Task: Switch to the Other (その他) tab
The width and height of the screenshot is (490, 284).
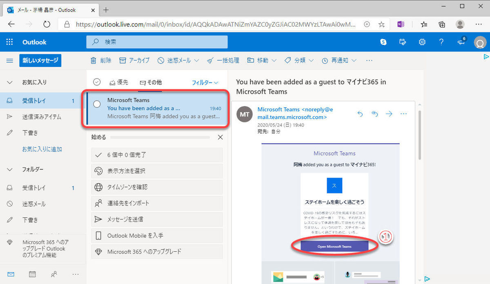Action: pyautogui.click(x=150, y=82)
